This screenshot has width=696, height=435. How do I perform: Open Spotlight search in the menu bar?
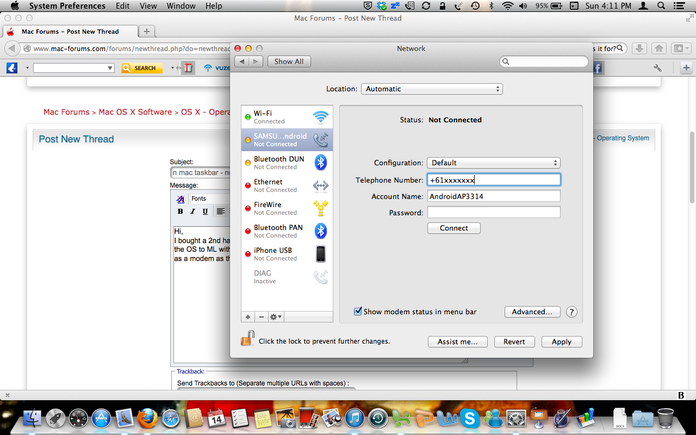tap(661, 6)
